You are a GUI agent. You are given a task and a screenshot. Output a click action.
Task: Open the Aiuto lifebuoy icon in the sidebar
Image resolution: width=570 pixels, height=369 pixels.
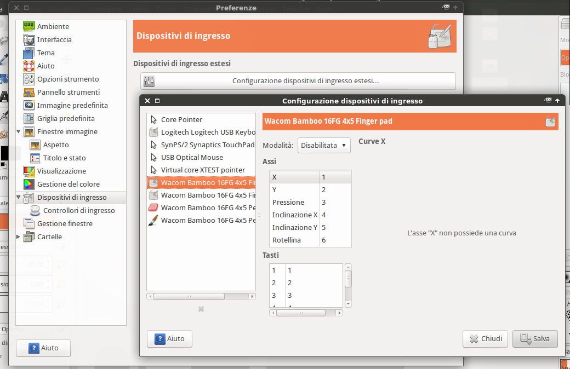point(29,66)
